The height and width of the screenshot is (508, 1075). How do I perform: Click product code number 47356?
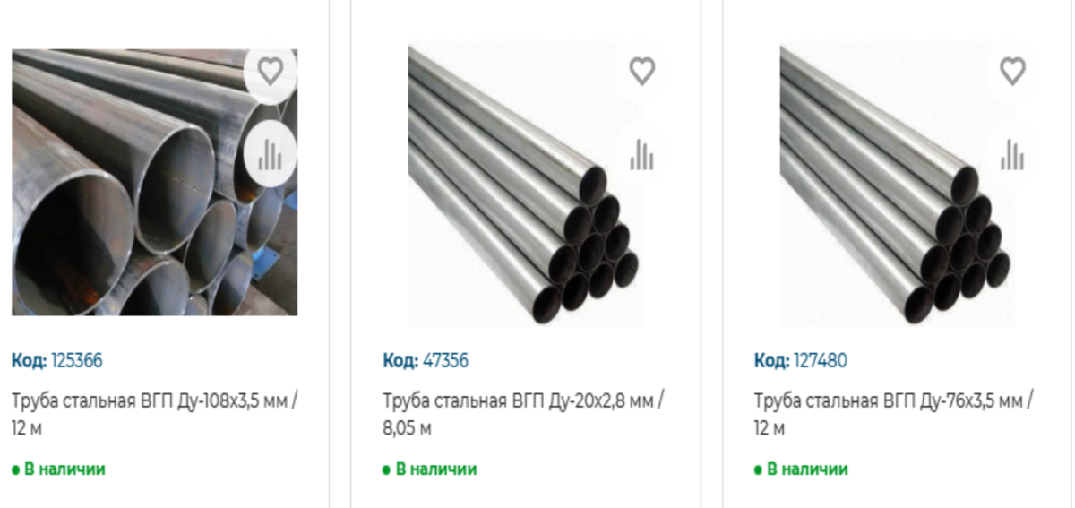(445, 361)
